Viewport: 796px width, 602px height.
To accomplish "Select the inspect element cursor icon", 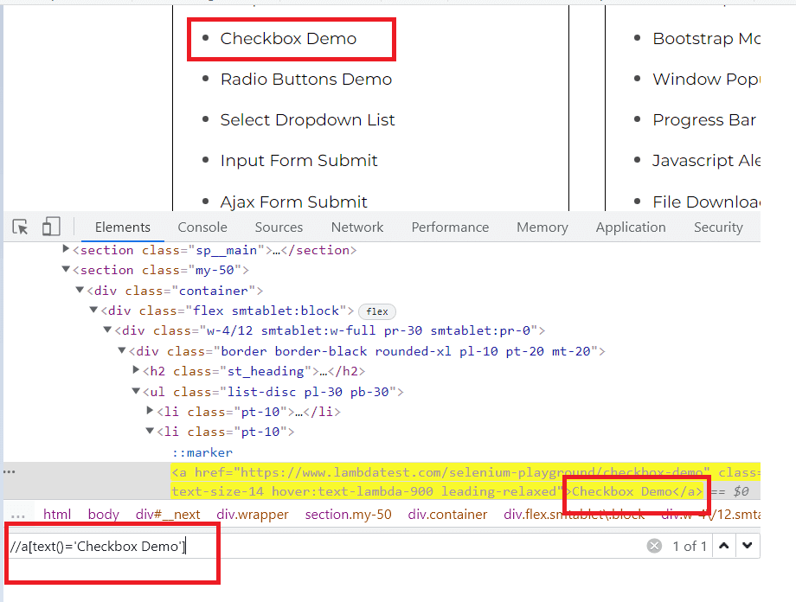I will [x=20, y=227].
